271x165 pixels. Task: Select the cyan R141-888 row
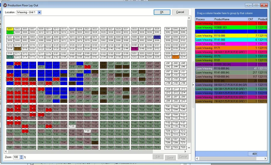(x=231, y=40)
